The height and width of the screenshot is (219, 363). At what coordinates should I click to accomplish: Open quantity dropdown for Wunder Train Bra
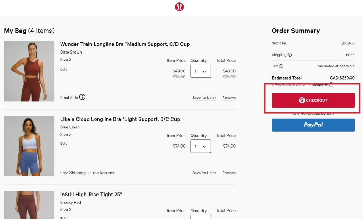[x=201, y=71]
